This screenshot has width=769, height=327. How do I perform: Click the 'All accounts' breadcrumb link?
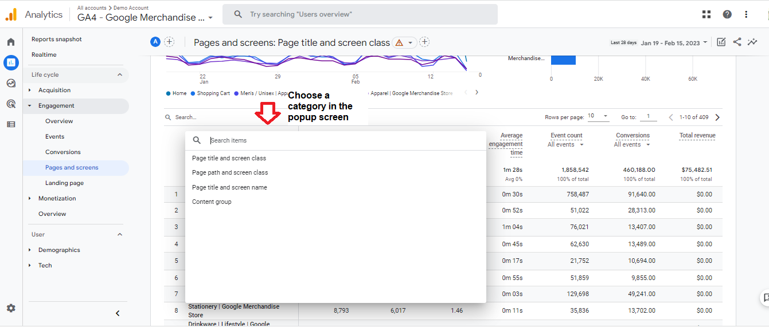point(91,8)
